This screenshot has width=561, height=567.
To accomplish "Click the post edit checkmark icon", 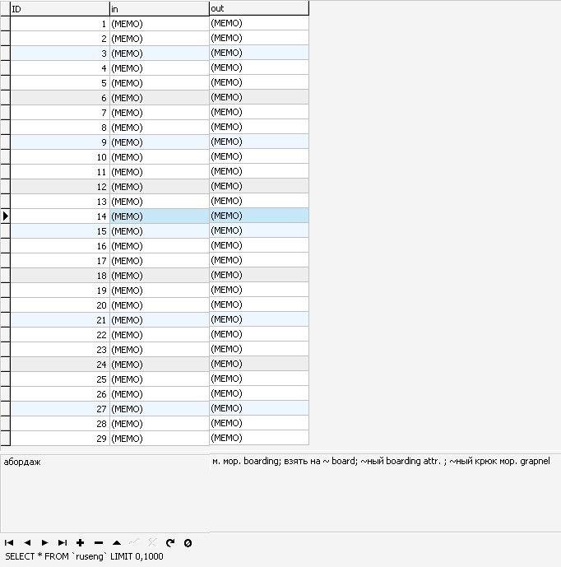I will pos(134,542).
